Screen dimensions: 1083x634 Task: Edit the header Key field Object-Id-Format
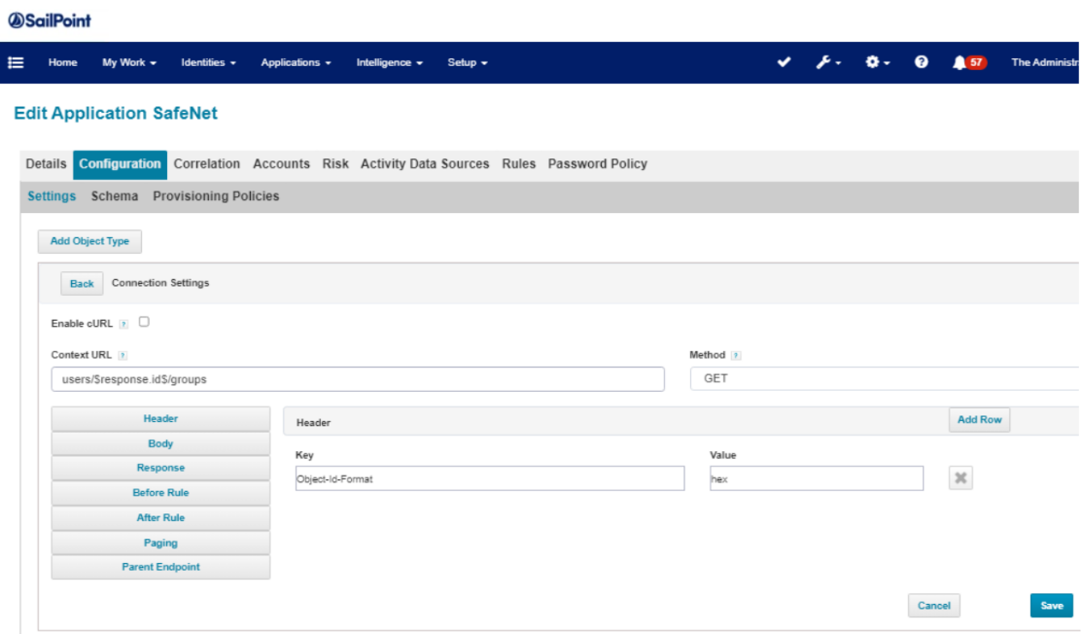click(490, 478)
